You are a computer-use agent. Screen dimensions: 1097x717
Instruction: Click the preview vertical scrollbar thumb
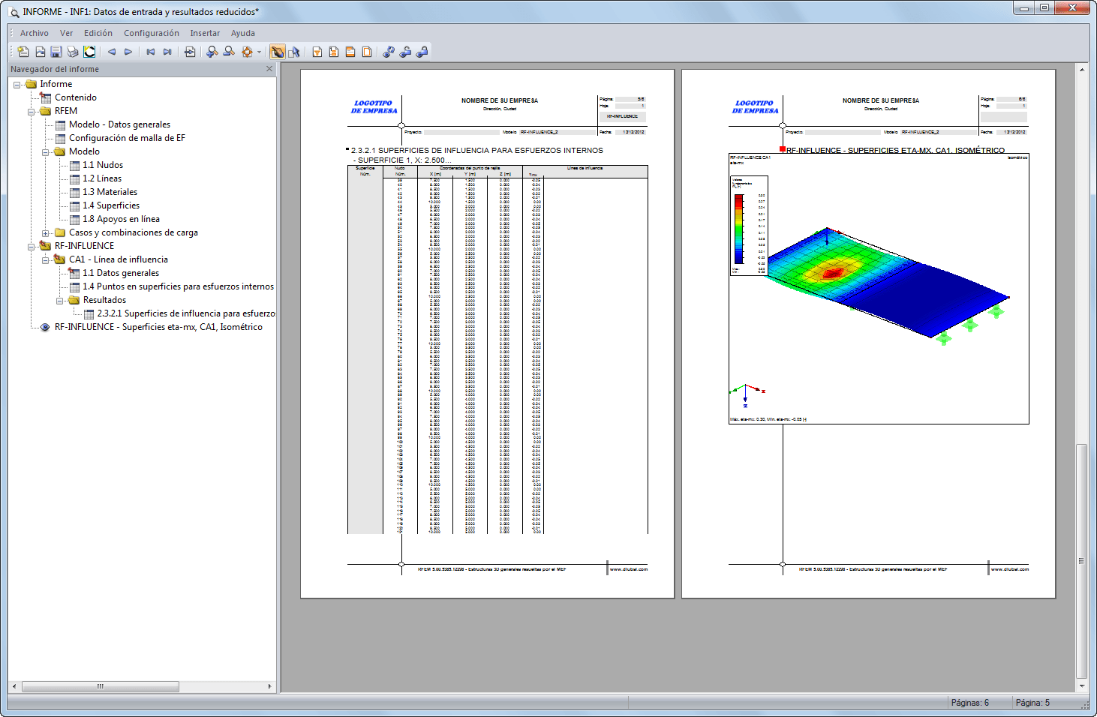coord(1081,561)
